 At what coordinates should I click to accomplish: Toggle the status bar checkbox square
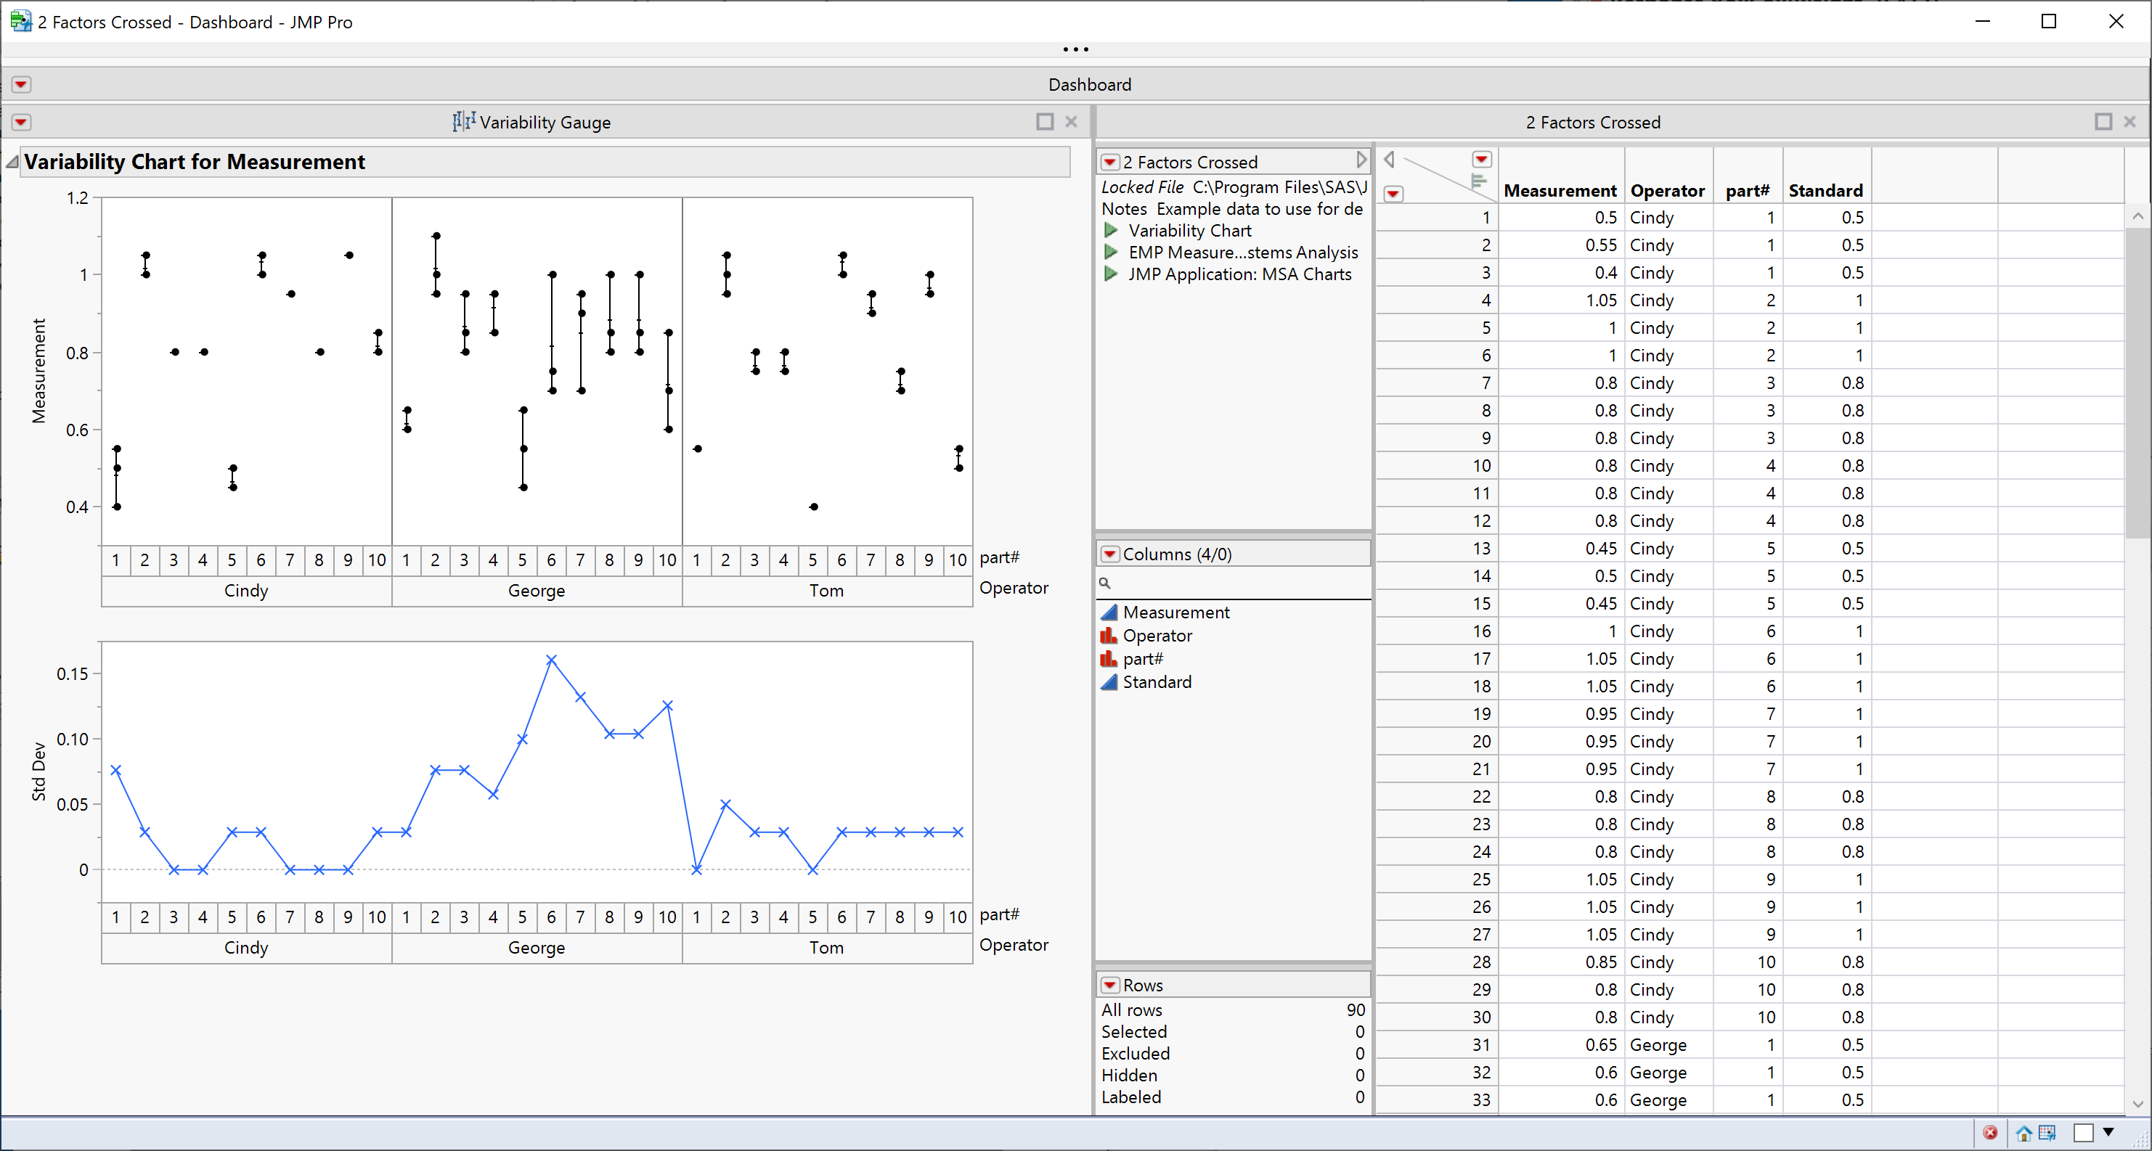pyautogui.click(x=2084, y=1133)
